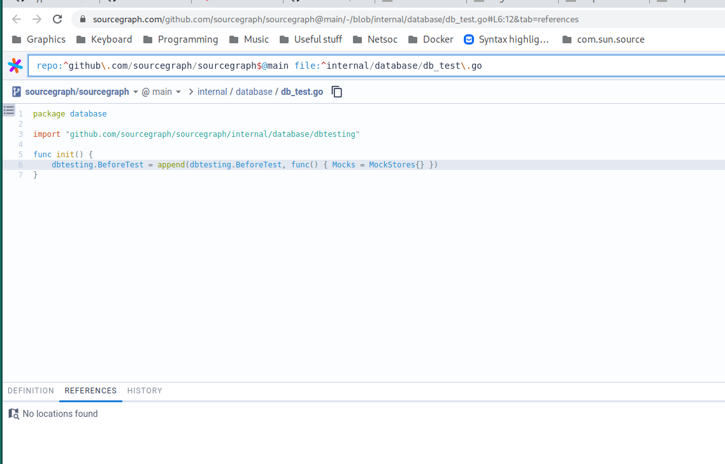Click the dbtesting import path string
725x464 pixels.
tap(213, 134)
